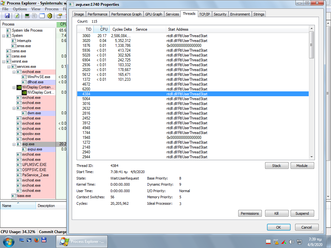Open the Services tab
This screenshot has width=331, height=248.
click(x=172, y=14)
